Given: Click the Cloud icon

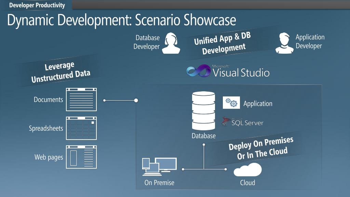Looking at the screenshot, I should coord(247,170).
